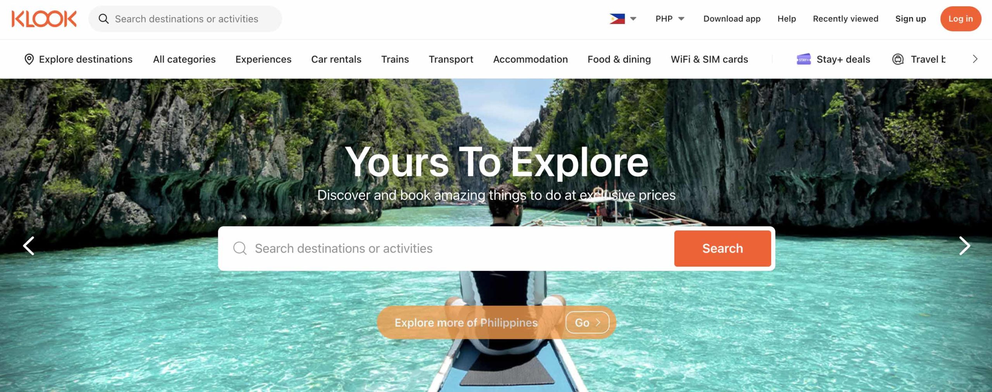This screenshot has height=392, width=992.
Task: Open the Experiences menu item
Action: 263,59
